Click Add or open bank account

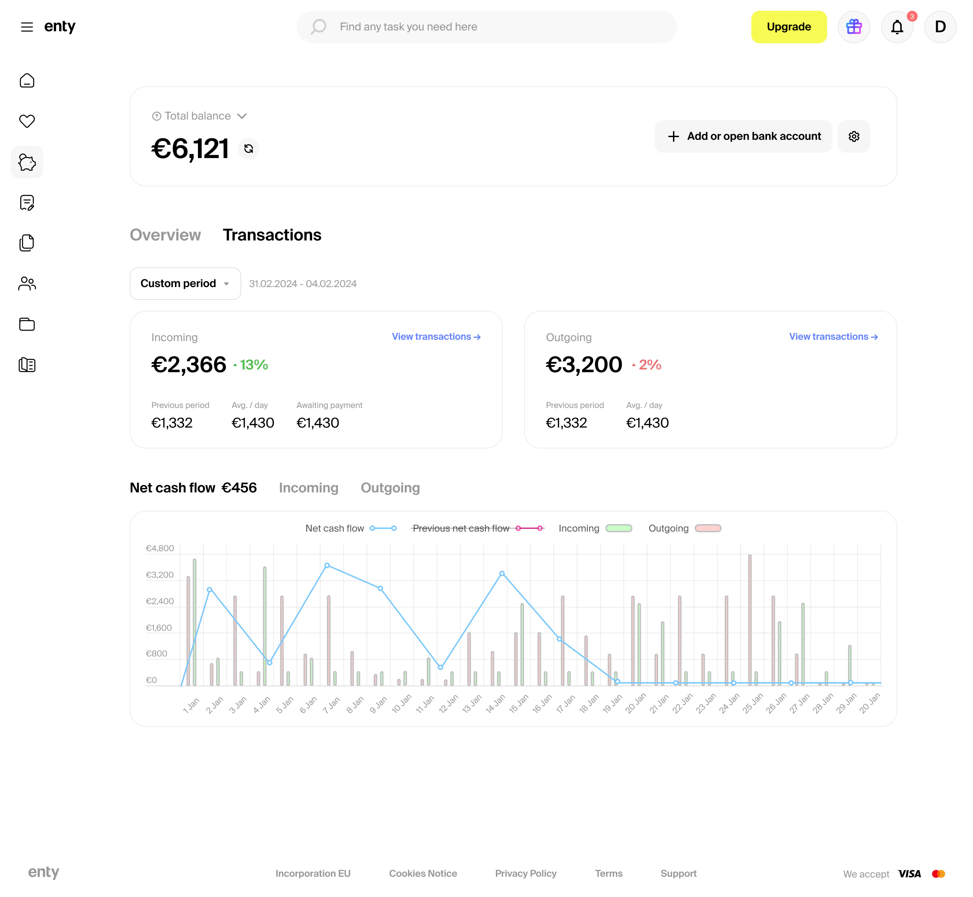(743, 136)
